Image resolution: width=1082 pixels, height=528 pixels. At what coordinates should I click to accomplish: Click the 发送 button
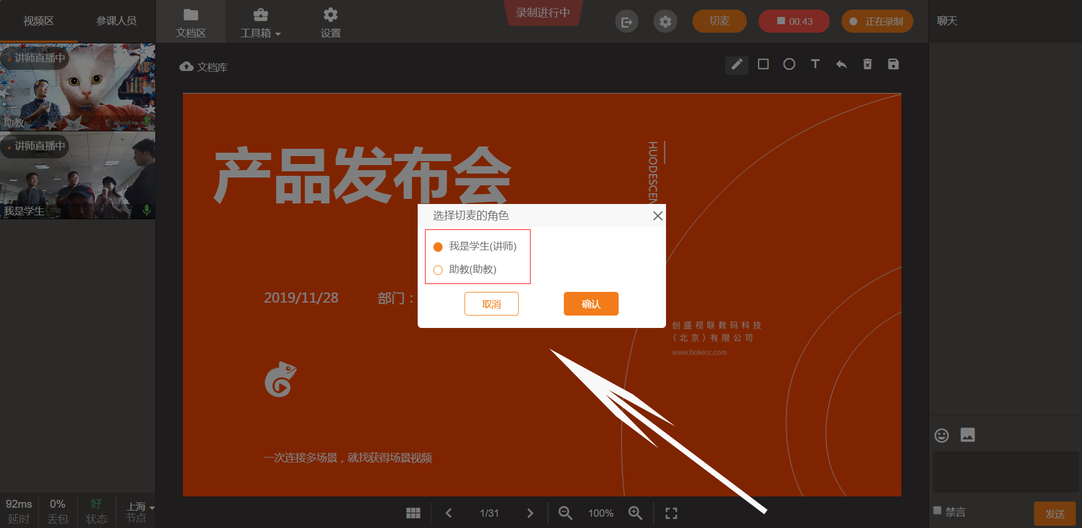pyautogui.click(x=1055, y=513)
